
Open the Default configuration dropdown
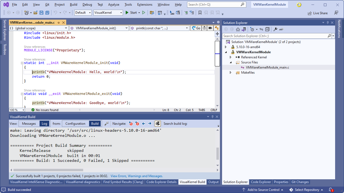tap(83, 13)
